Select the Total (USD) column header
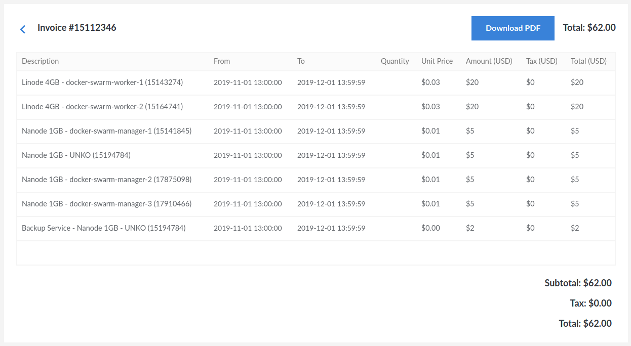Screen dimensions: 631x346 coord(588,61)
